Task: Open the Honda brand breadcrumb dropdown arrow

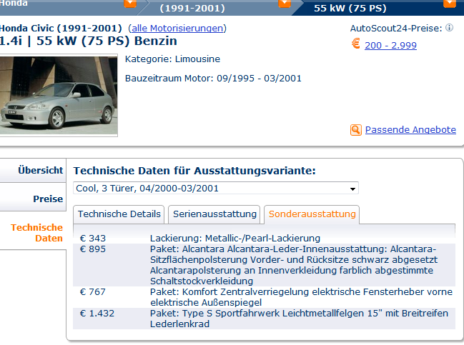Action: (130, 4)
